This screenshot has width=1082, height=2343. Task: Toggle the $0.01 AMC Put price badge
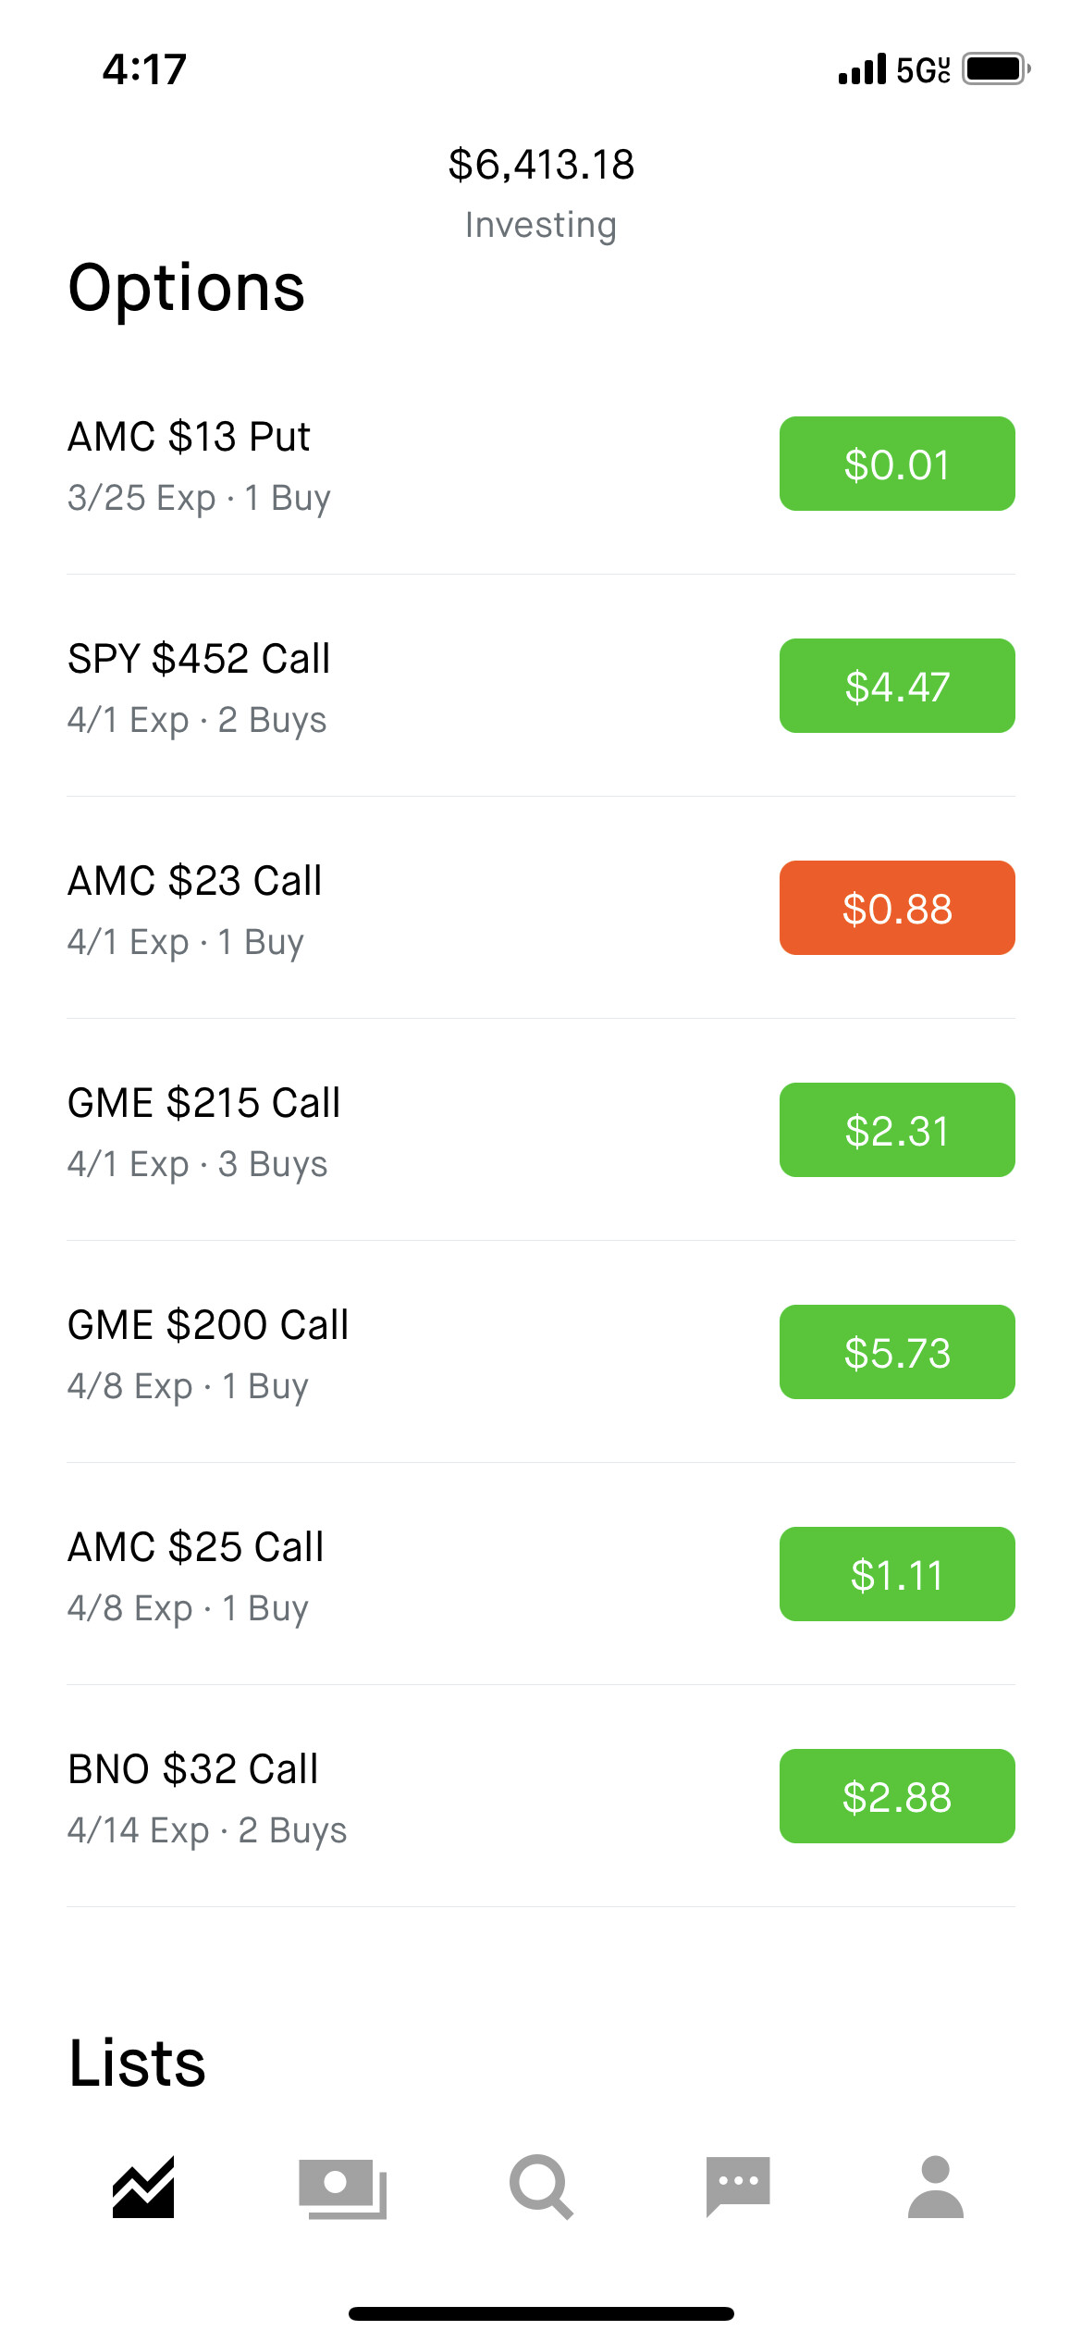[897, 464]
